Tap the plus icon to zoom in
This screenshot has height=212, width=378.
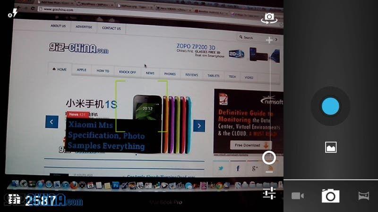[269, 40]
